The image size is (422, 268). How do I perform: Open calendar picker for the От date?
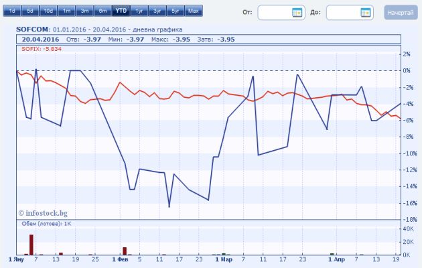point(297,12)
